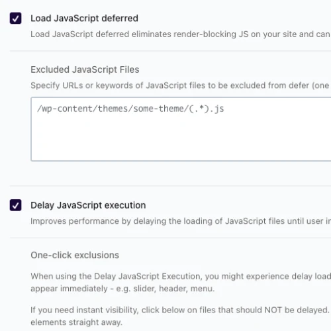This screenshot has width=331, height=331.
Task: Click the "elements straight away." text
Action: tap(76, 322)
